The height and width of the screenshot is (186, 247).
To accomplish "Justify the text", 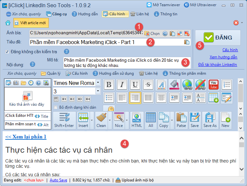I will pos(148,98).
